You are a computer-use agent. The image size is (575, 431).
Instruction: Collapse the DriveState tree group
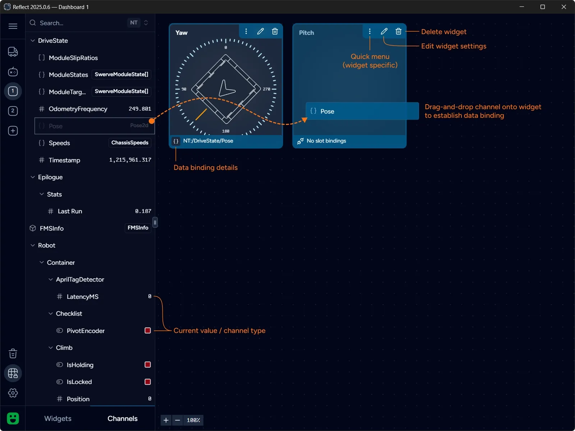click(33, 41)
